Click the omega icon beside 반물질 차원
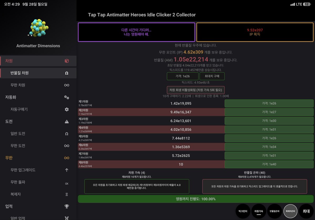Viewport: 315px width, 220px height. click(67, 73)
